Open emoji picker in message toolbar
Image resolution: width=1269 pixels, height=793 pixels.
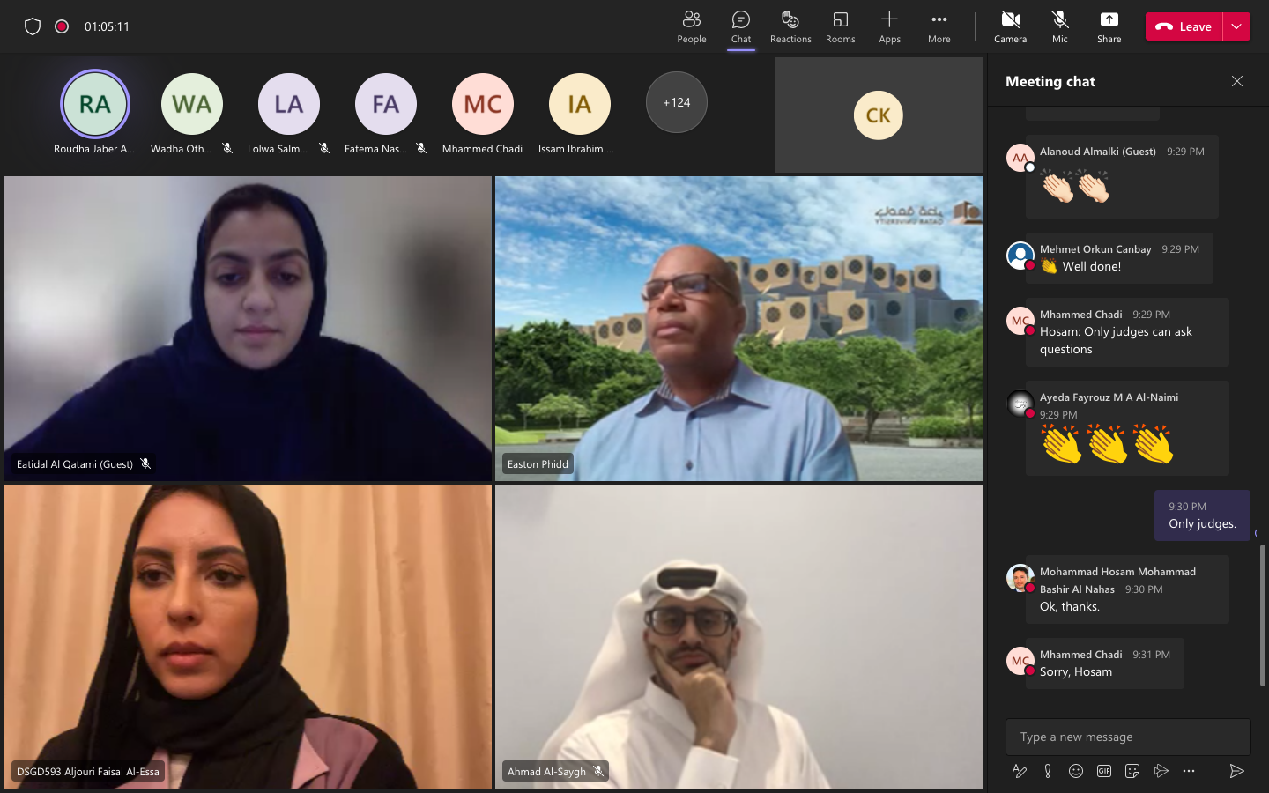pos(1076,771)
